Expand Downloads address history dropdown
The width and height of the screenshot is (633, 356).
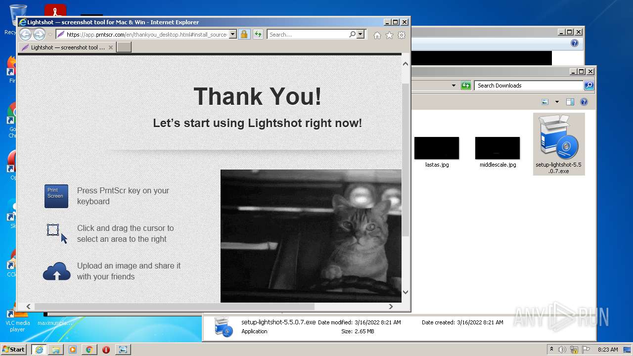tap(453, 86)
